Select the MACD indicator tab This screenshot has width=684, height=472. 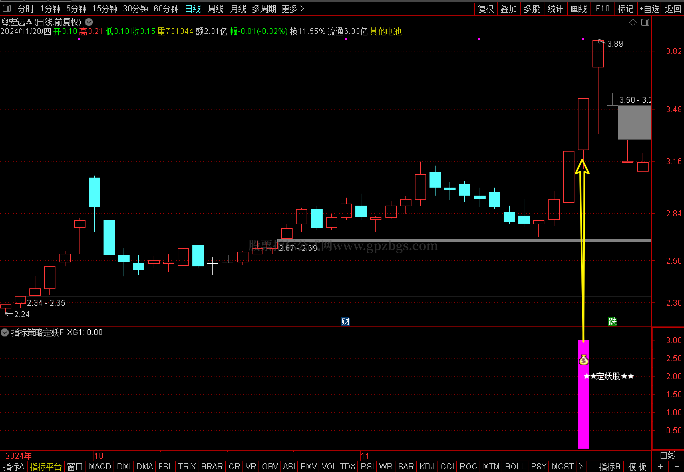coord(100,466)
